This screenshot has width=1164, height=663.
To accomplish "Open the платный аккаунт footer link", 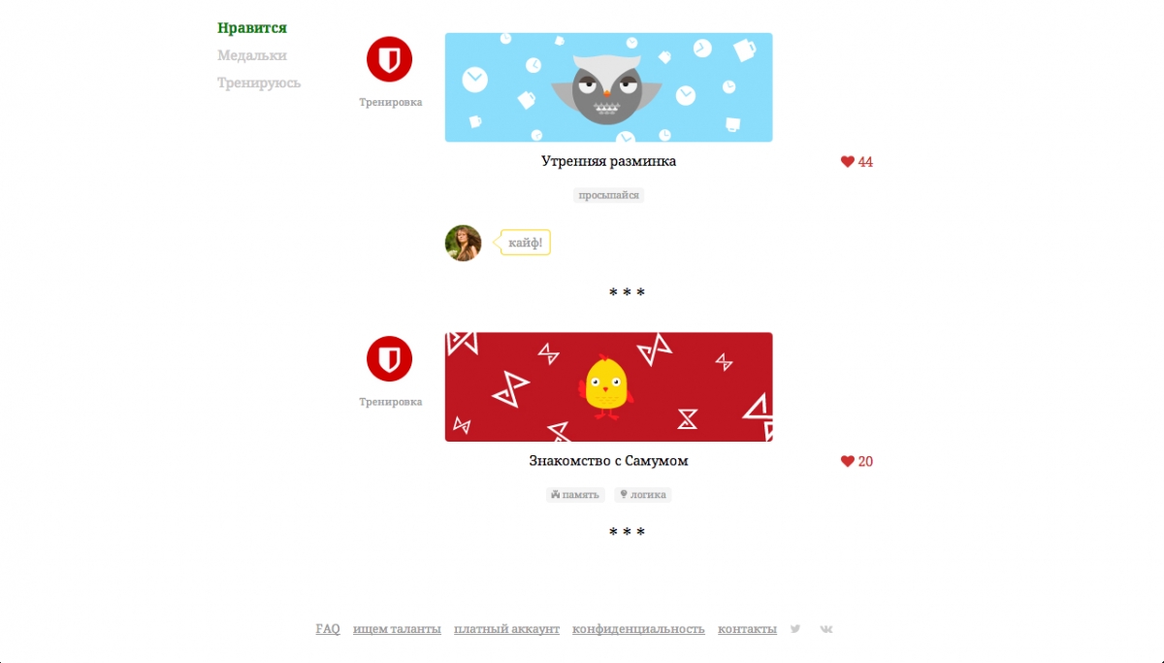I will (x=506, y=629).
